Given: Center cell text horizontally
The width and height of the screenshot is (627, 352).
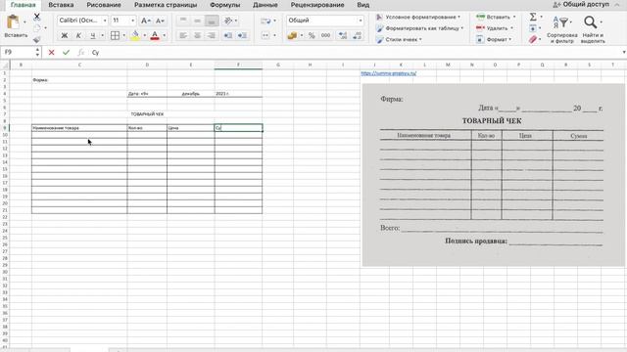Looking at the screenshot, I should (198, 35).
